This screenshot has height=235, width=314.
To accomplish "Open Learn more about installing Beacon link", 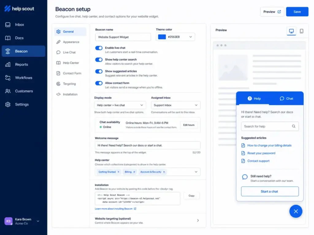I will (x=113, y=209).
